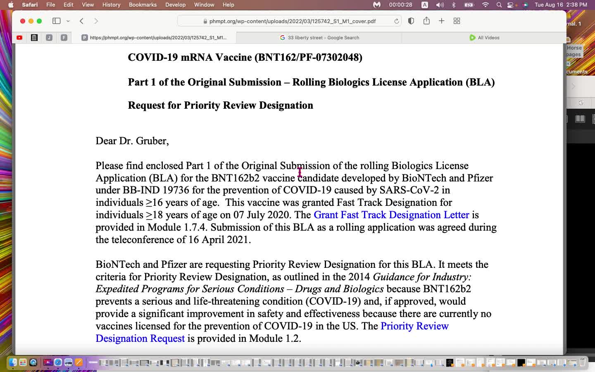Click the Bluetooth status icon
595x372 pixels.
(454, 5)
